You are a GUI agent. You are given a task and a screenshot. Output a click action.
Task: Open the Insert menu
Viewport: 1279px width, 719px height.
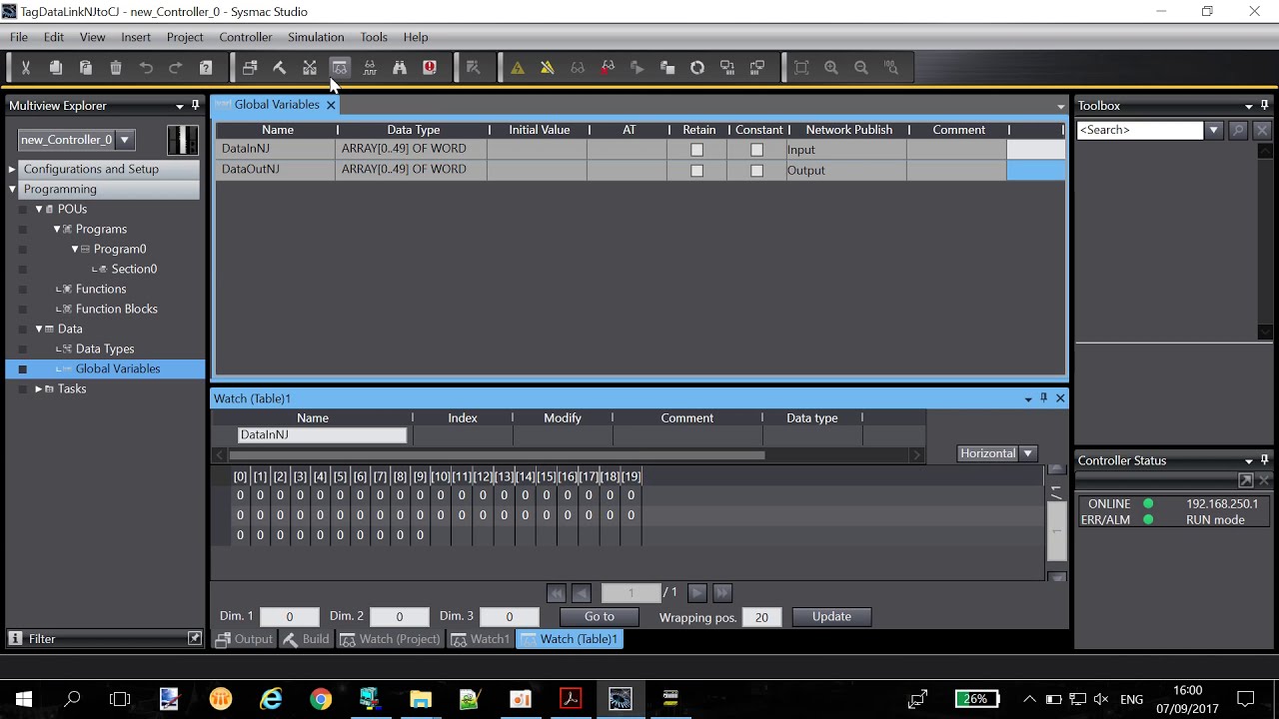pyautogui.click(x=136, y=37)
